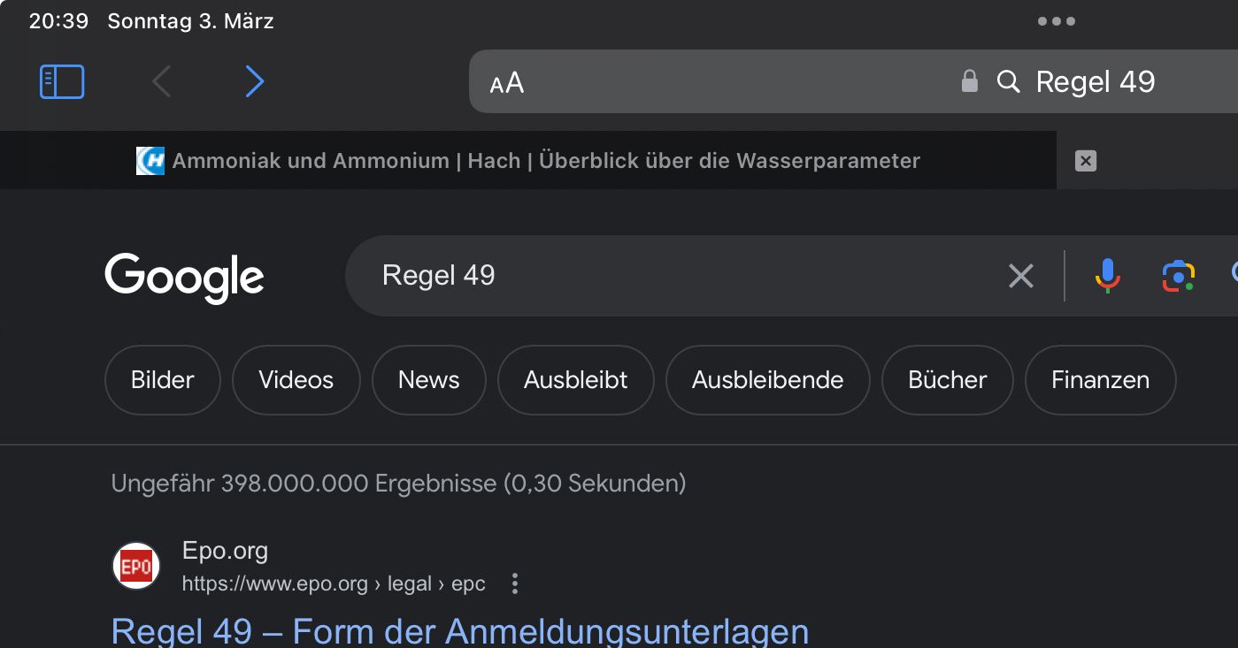Screen dimensions: 1238x648
Task: Open the AA reader text size menu
Action: point(507,83)
